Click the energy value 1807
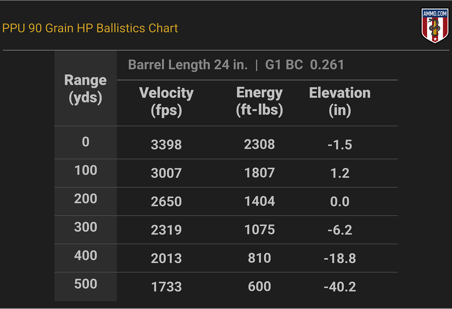The height and width of the screenshot is (309, 452). pyautogui.click(x=259, y=173)
